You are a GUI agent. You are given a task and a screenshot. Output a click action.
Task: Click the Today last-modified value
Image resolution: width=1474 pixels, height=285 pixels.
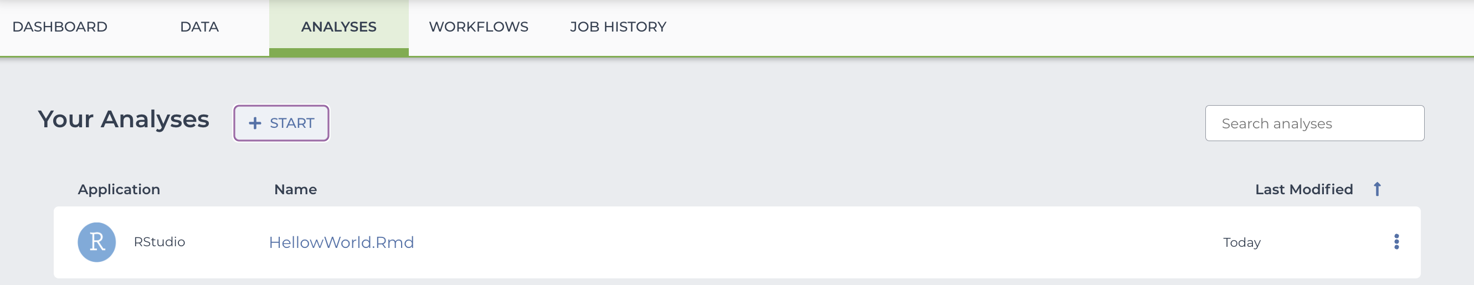click(1242, 242)
